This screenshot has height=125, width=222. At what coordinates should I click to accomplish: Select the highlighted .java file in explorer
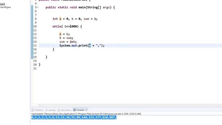(x=2, y=4)
